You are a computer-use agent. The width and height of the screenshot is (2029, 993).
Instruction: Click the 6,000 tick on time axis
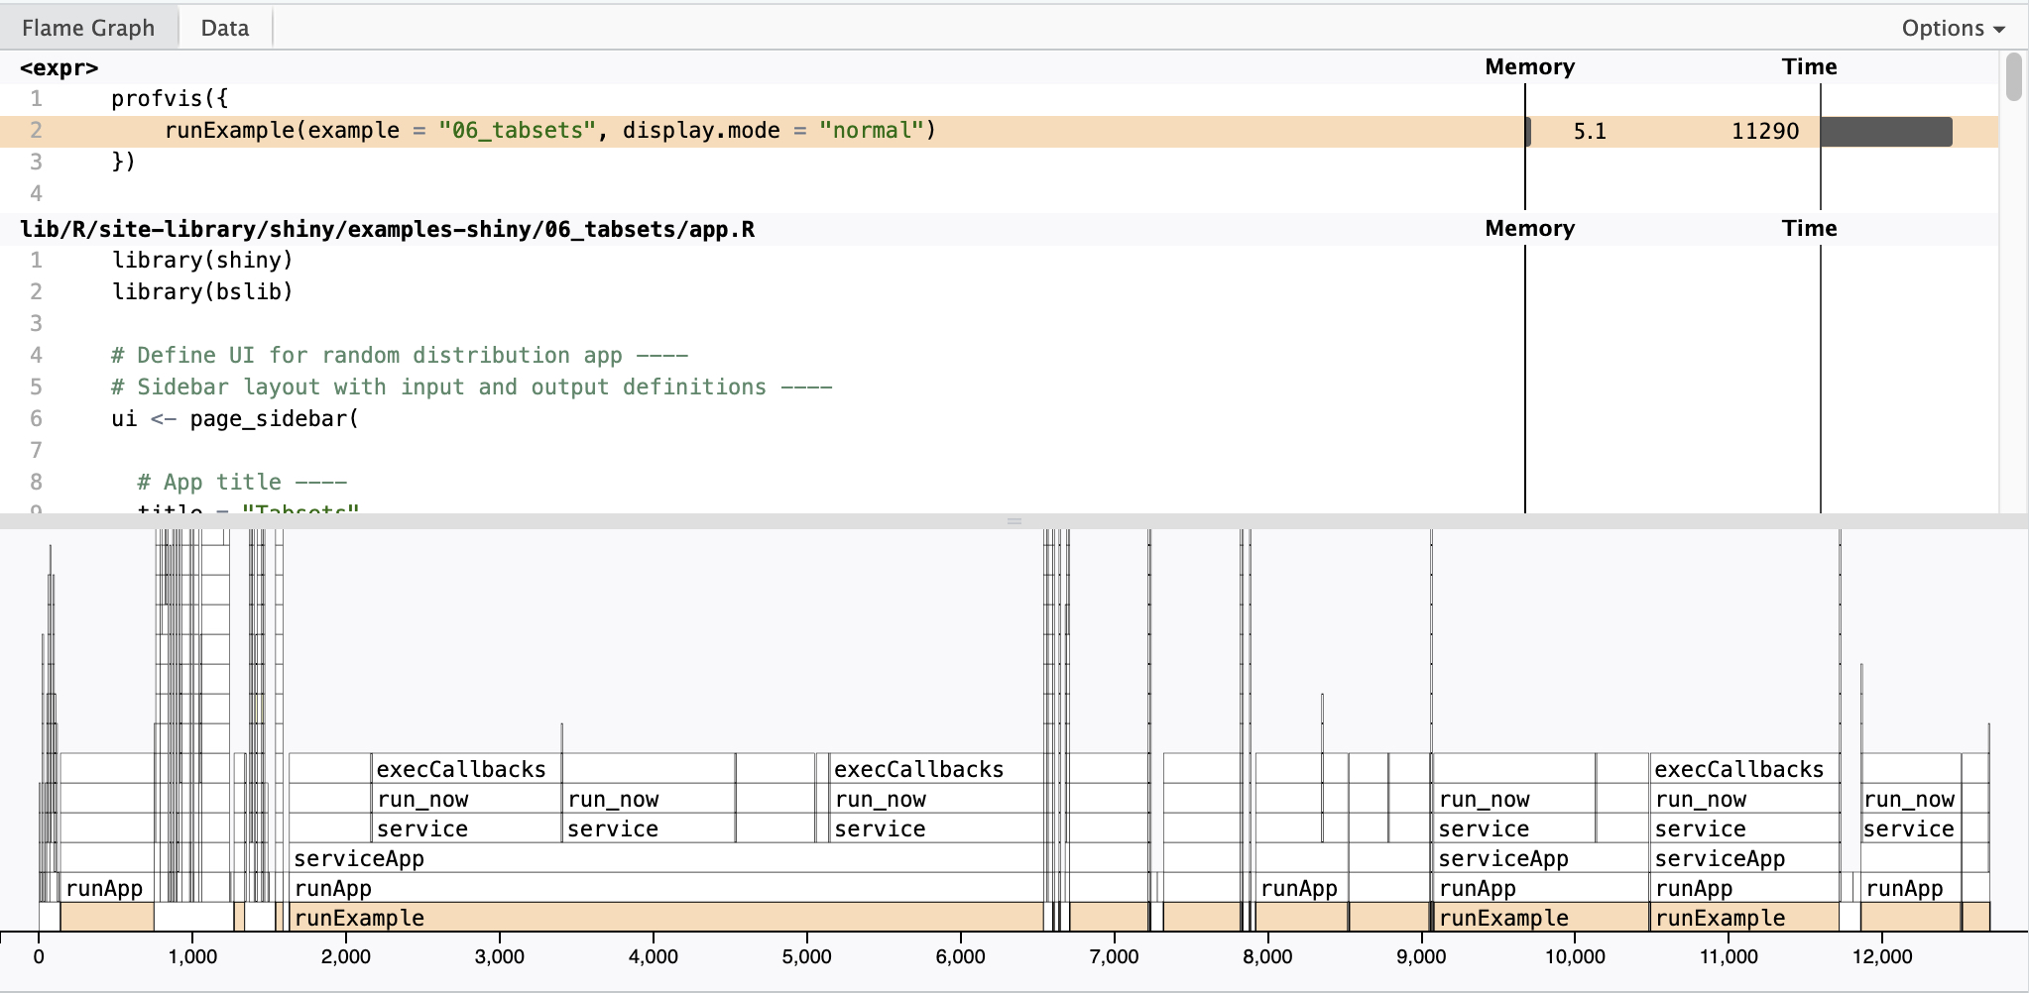[x=960, y=955]
